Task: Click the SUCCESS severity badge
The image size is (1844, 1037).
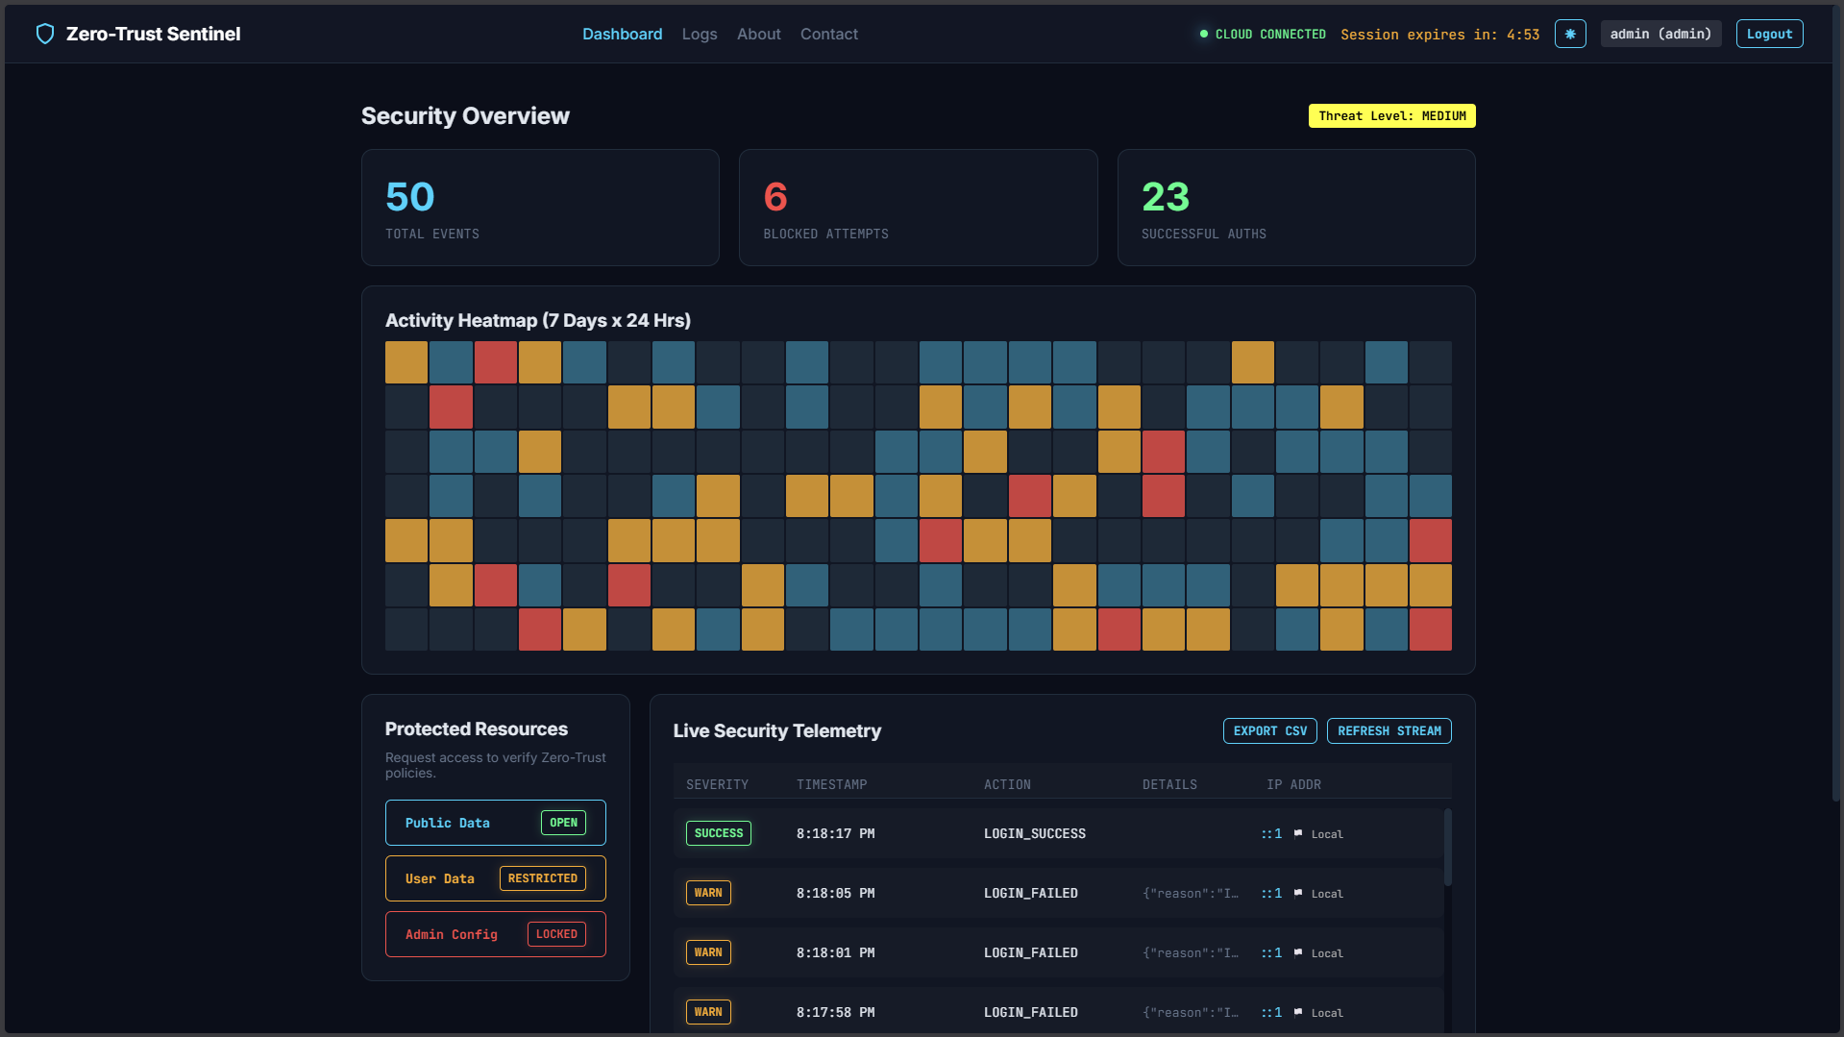Action: (719, 833)
